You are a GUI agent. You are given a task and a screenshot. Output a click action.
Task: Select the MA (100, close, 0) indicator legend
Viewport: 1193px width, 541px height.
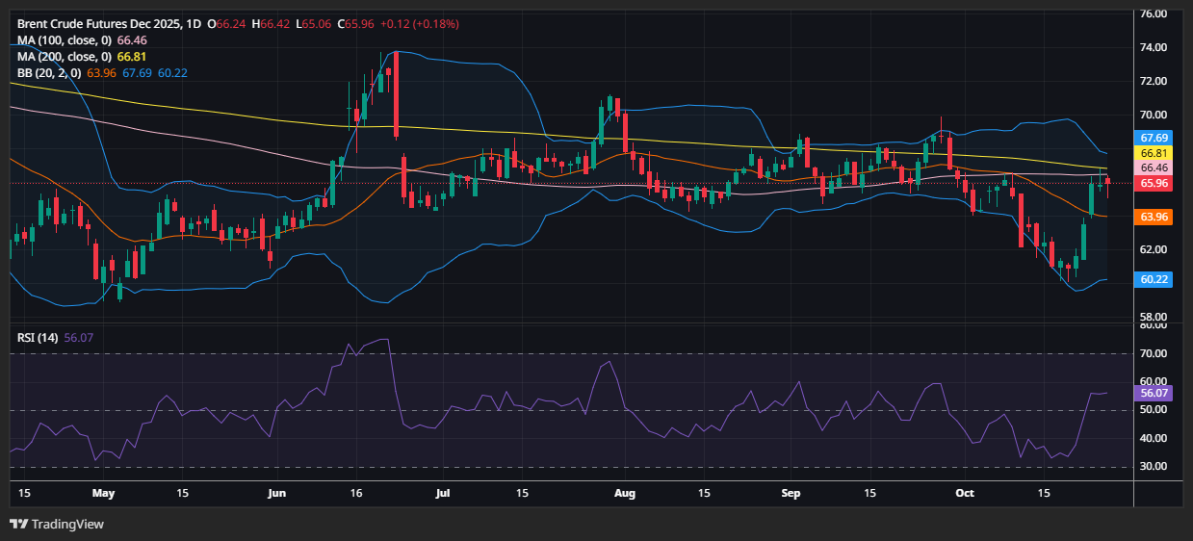(65, 40)
